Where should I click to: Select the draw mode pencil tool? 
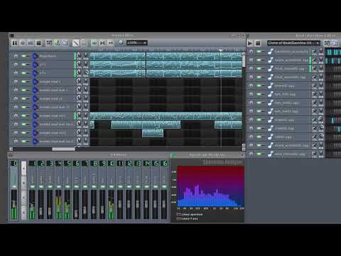point(76,43)
